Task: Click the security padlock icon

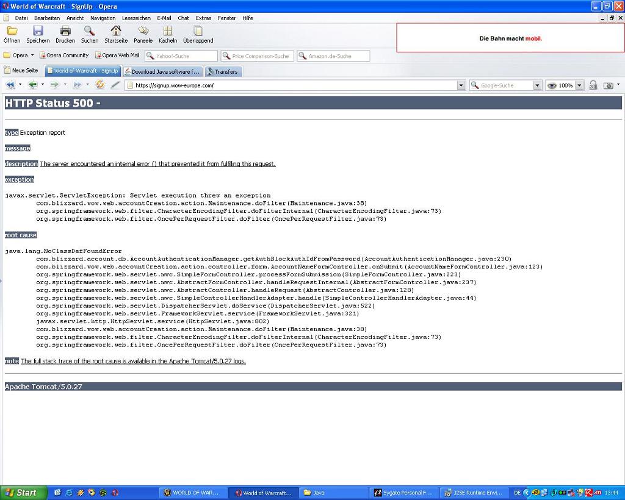Action: tap(593, 85)
